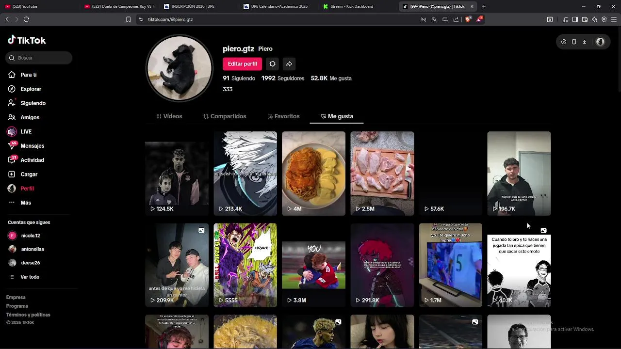Open the video with 124.5K views
621x349 pixels.
(177, 174)
